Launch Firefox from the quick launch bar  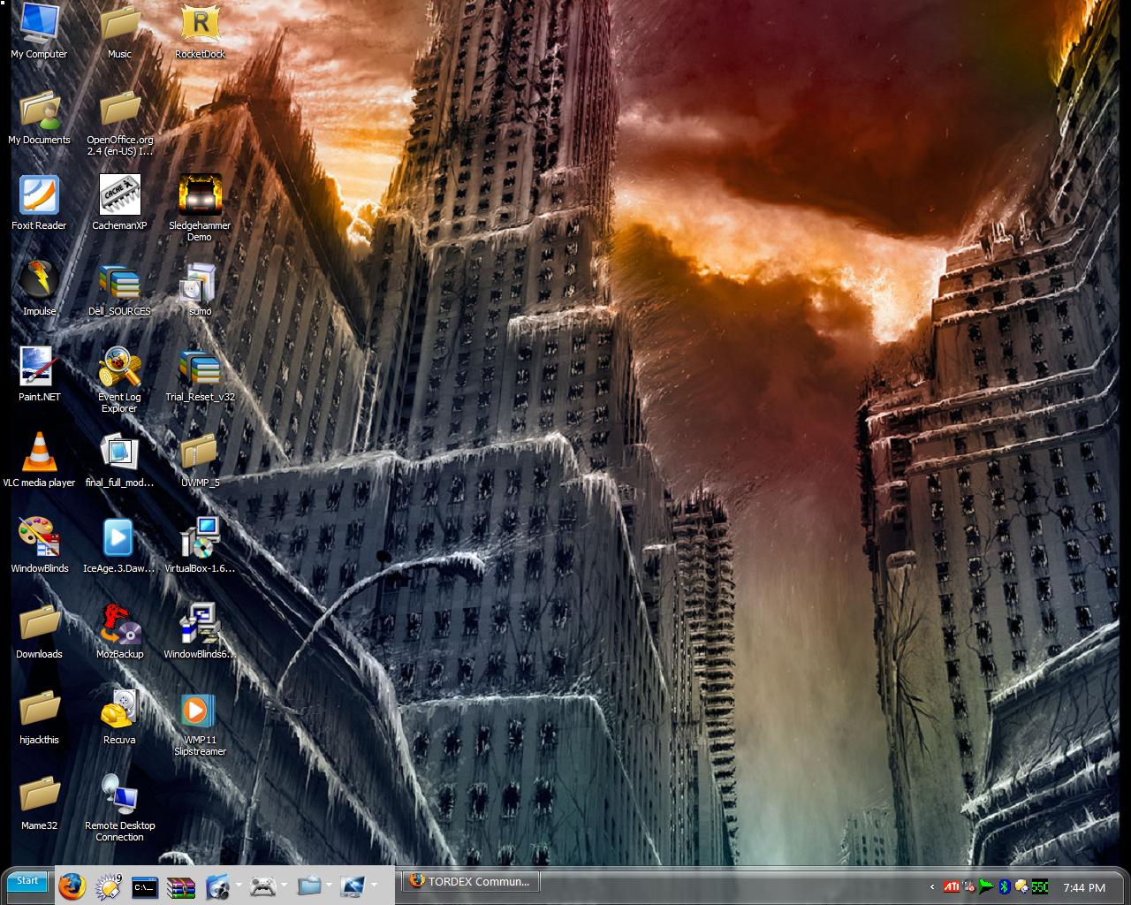coord(72,886)
